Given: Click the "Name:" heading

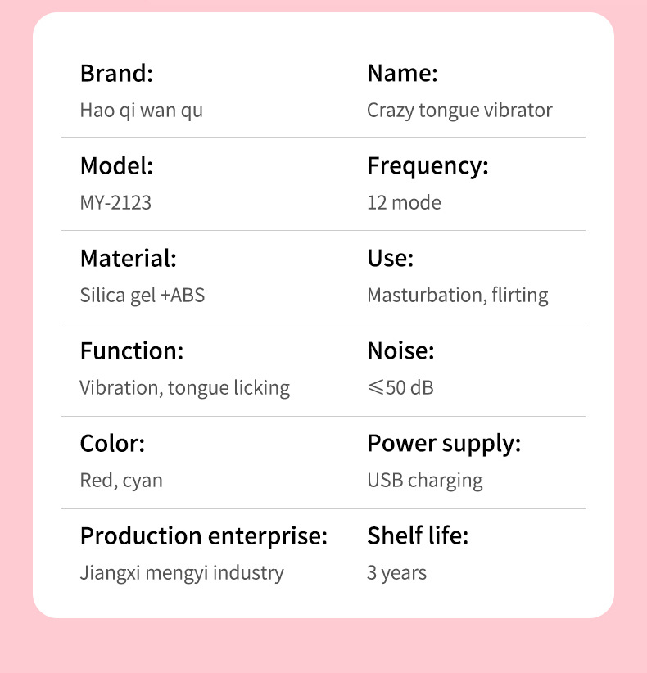Looking at the screenshot, I should (x=402, y=74).
